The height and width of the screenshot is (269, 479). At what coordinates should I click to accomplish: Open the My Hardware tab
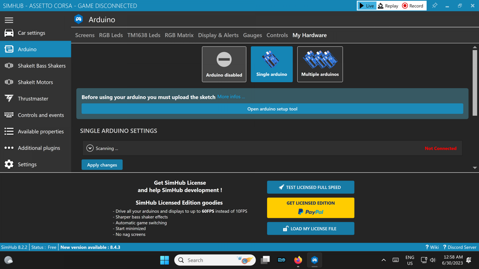[x=310, y=35]
